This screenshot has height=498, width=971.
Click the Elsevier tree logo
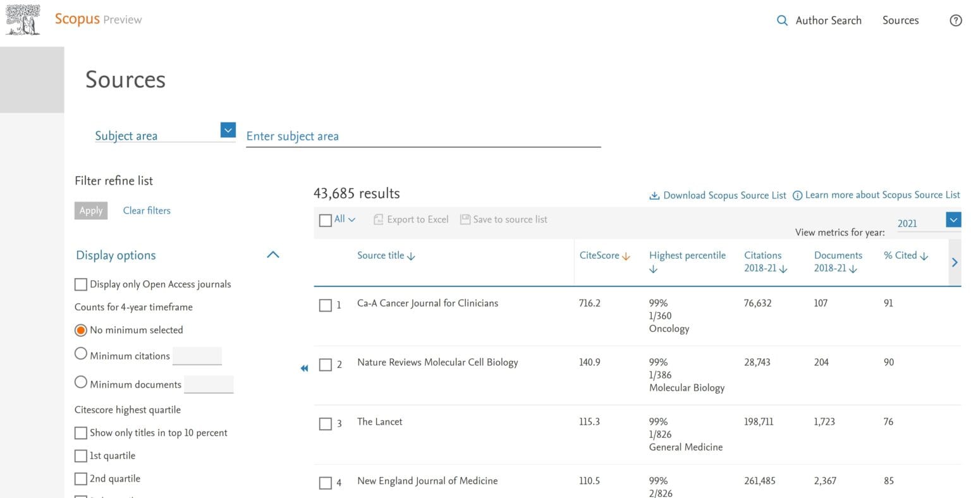pos(23,20)
